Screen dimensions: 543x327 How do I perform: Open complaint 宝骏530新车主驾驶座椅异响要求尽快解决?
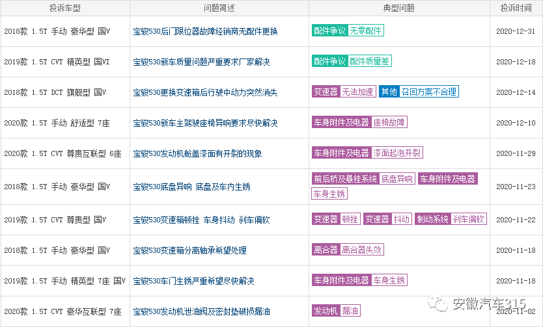tap(205, 123)
